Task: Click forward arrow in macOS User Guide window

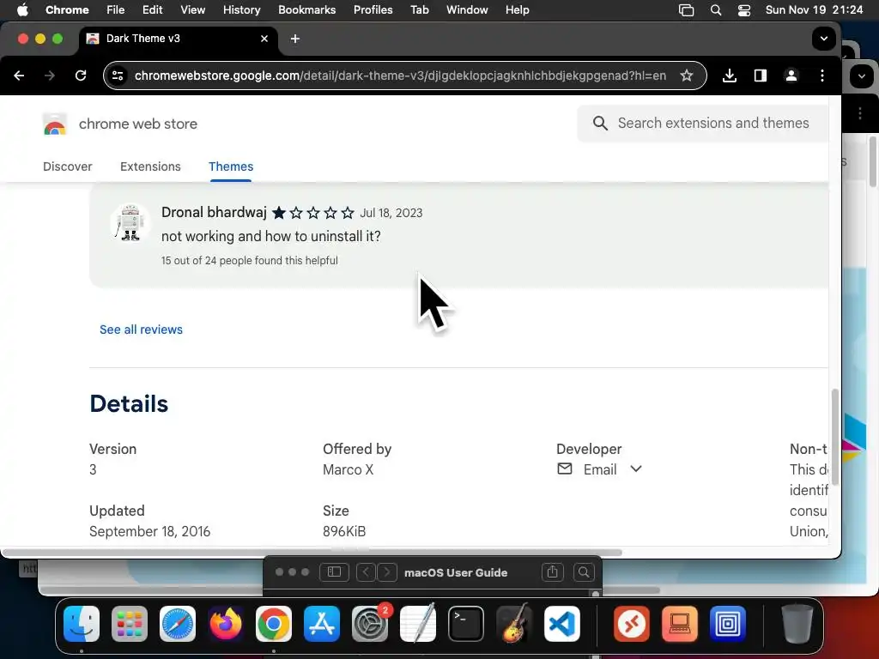Action: (x=387, y=572)
